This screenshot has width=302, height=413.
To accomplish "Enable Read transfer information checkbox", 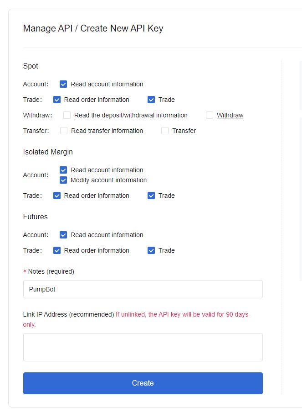I will 64,131.
